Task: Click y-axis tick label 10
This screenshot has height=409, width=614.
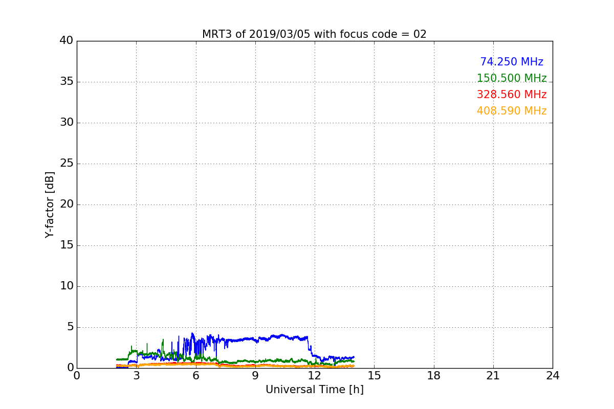Action: 67,286
